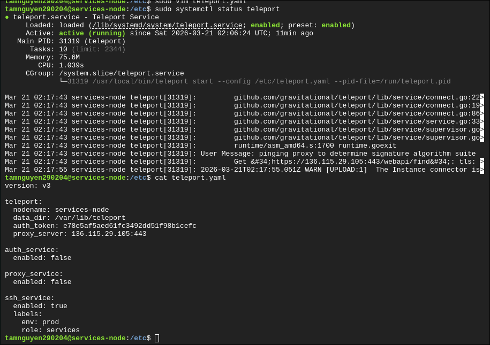The image size is (490, 345).
Task: Click 'enabled: false' under auth_service
Action: coord(42,258)
